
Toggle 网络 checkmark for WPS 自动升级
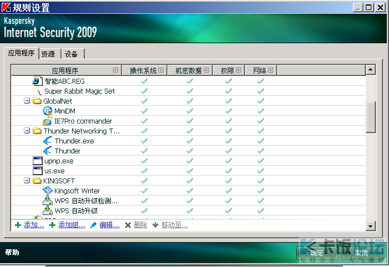pyautogui.click(x=260, y=210)
